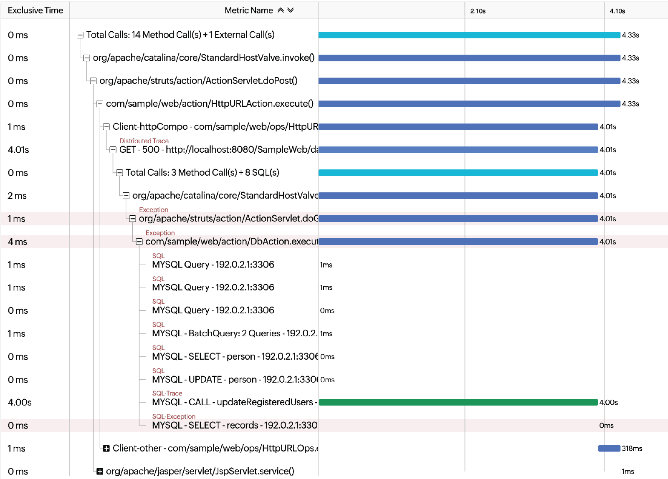Click the SQL label above UPDATE - person row
This screenshot has height=479, width=668.
click(x=158, y=371)
